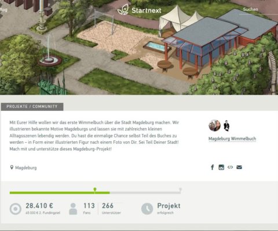Image resolution: width=278 pixels, height=231 pixels.
Task: Click the green funding progress bar
Action: click(x=60, y=193)
